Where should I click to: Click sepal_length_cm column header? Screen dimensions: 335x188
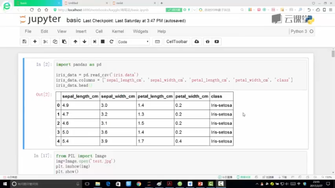[x=80, y=97]
